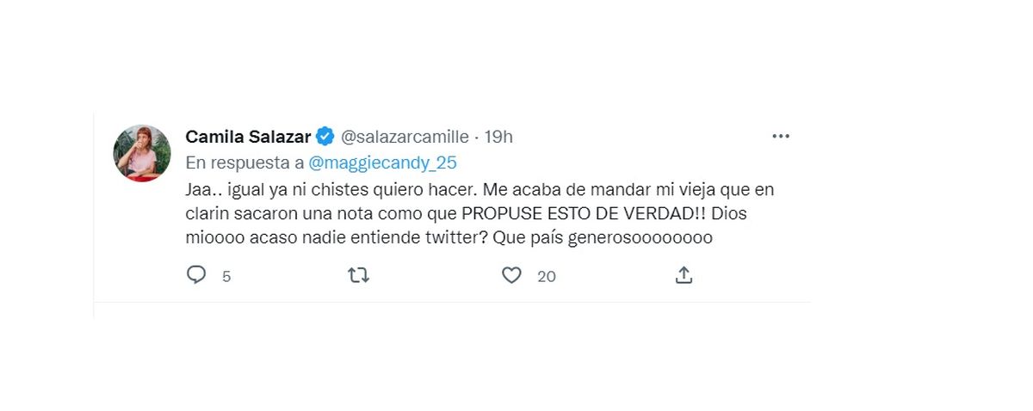Retweet this post using the arrows icon
The image size is (1033, 411).
click(x=358, y=275)
